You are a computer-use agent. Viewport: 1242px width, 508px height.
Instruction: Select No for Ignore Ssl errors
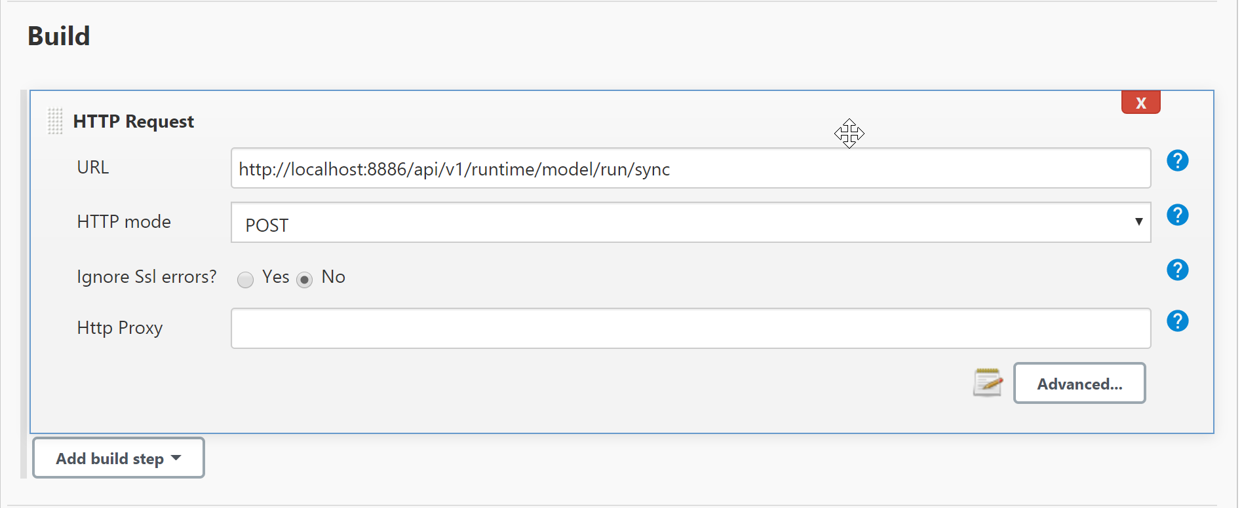[x=305, y=280]
